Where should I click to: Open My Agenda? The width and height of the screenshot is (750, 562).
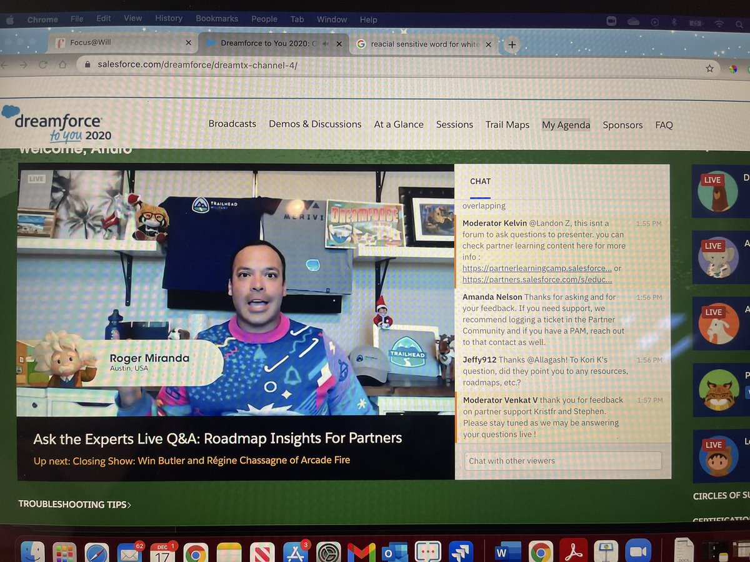[566, 125]
